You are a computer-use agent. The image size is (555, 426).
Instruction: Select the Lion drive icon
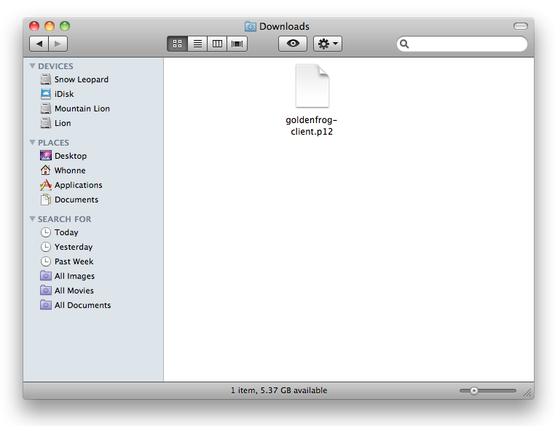46,123
